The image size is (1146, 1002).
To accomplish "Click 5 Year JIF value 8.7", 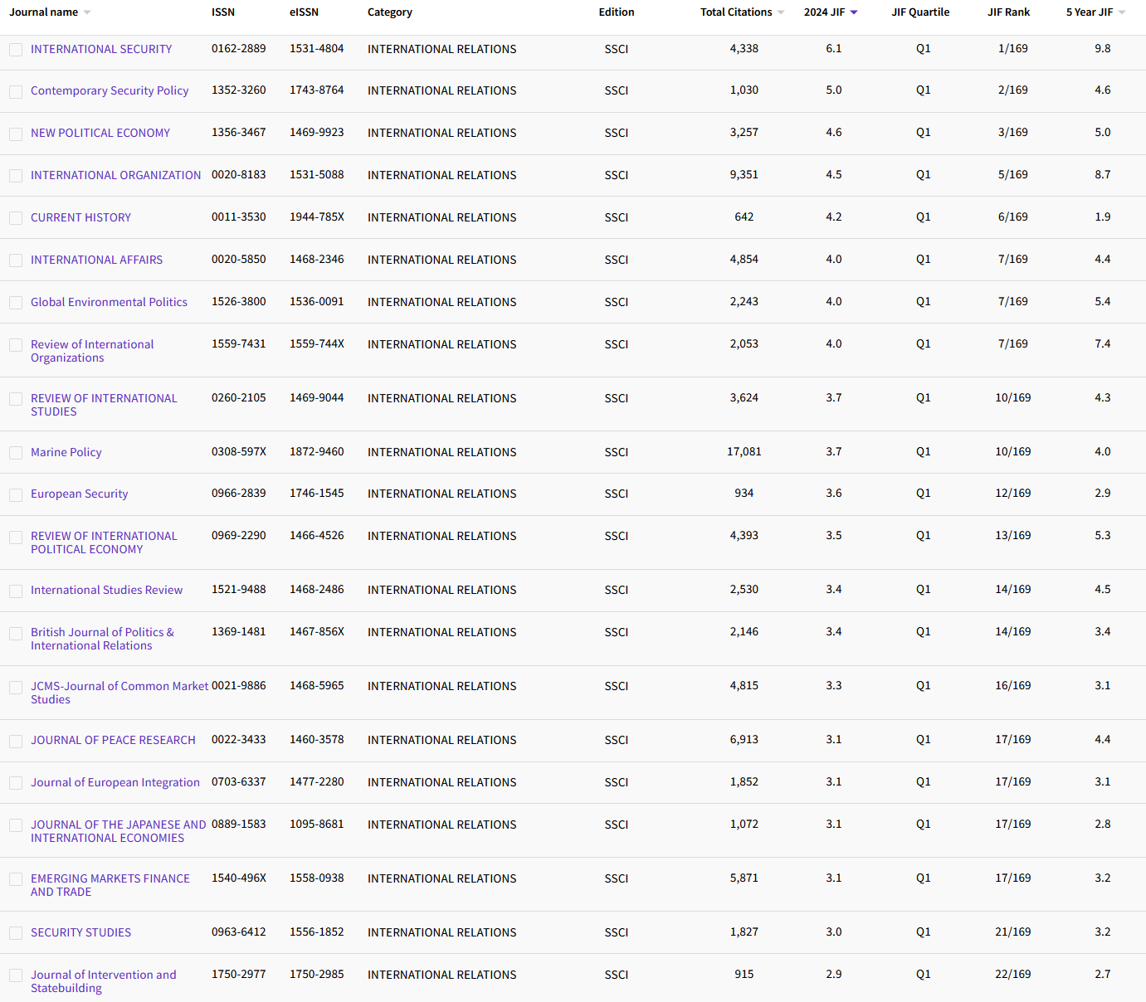I will pyautogui.click(x=1103, y=175).
